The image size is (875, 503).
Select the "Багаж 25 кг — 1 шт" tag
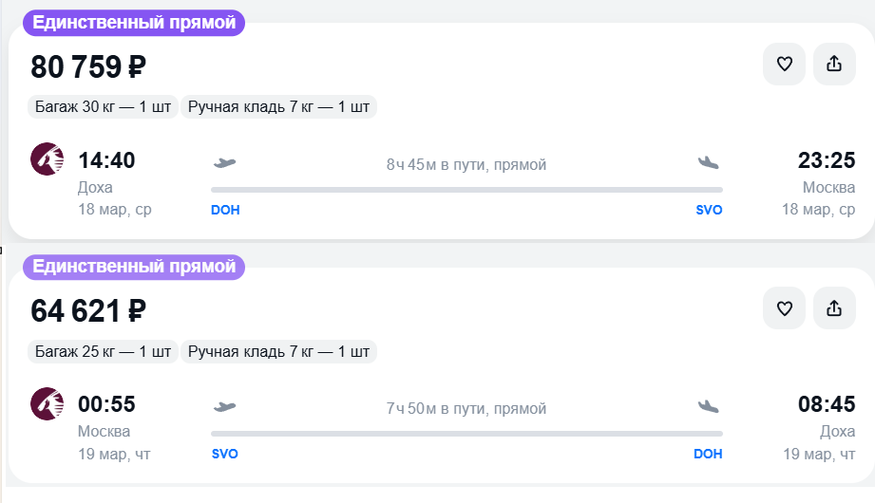tap(103, 352)
